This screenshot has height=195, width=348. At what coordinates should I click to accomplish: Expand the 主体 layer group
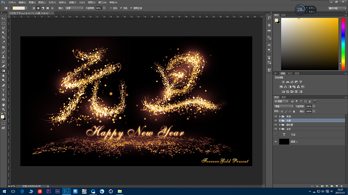pyautogui.click(x=280, y=129)
